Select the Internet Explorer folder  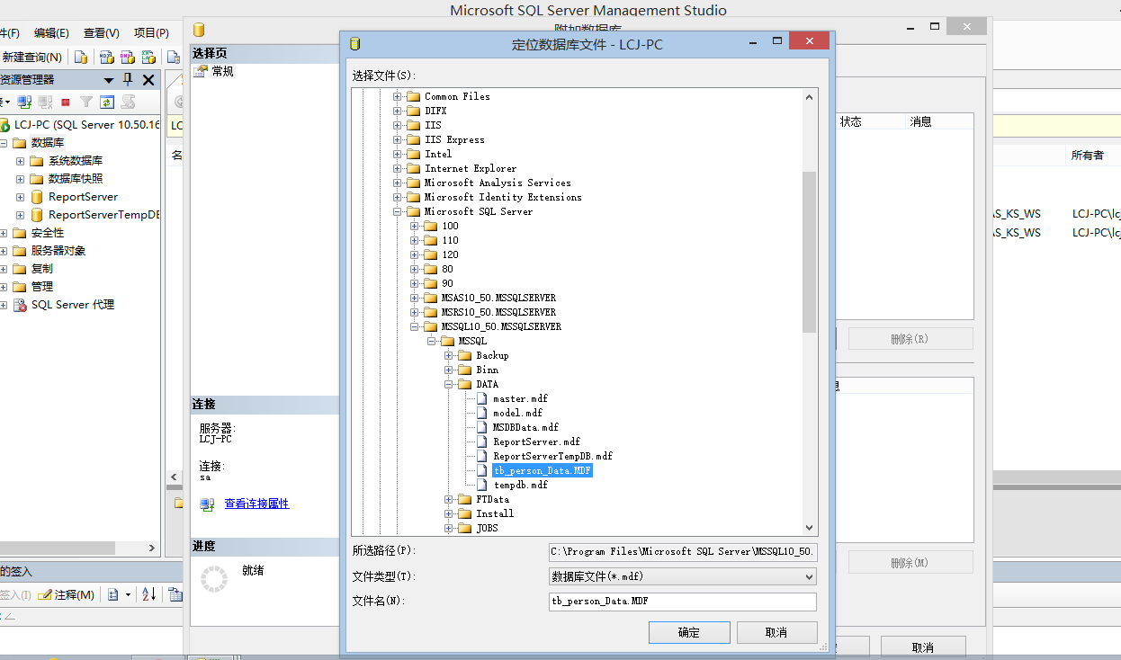click(x=471, y=168)
